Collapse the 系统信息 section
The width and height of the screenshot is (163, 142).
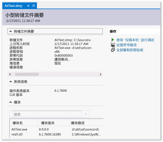11,82
